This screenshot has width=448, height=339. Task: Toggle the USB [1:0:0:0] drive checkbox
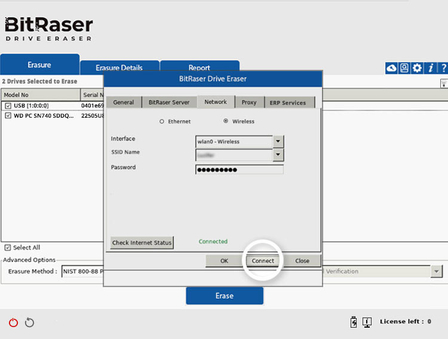coord(8,106)
